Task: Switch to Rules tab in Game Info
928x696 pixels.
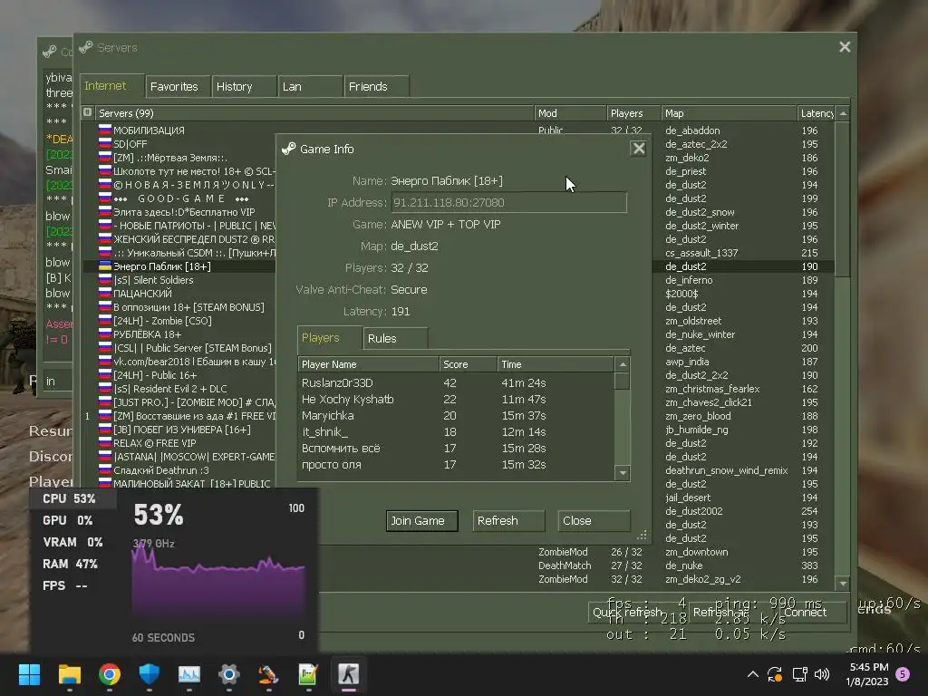Action: [x=395, y=339]
